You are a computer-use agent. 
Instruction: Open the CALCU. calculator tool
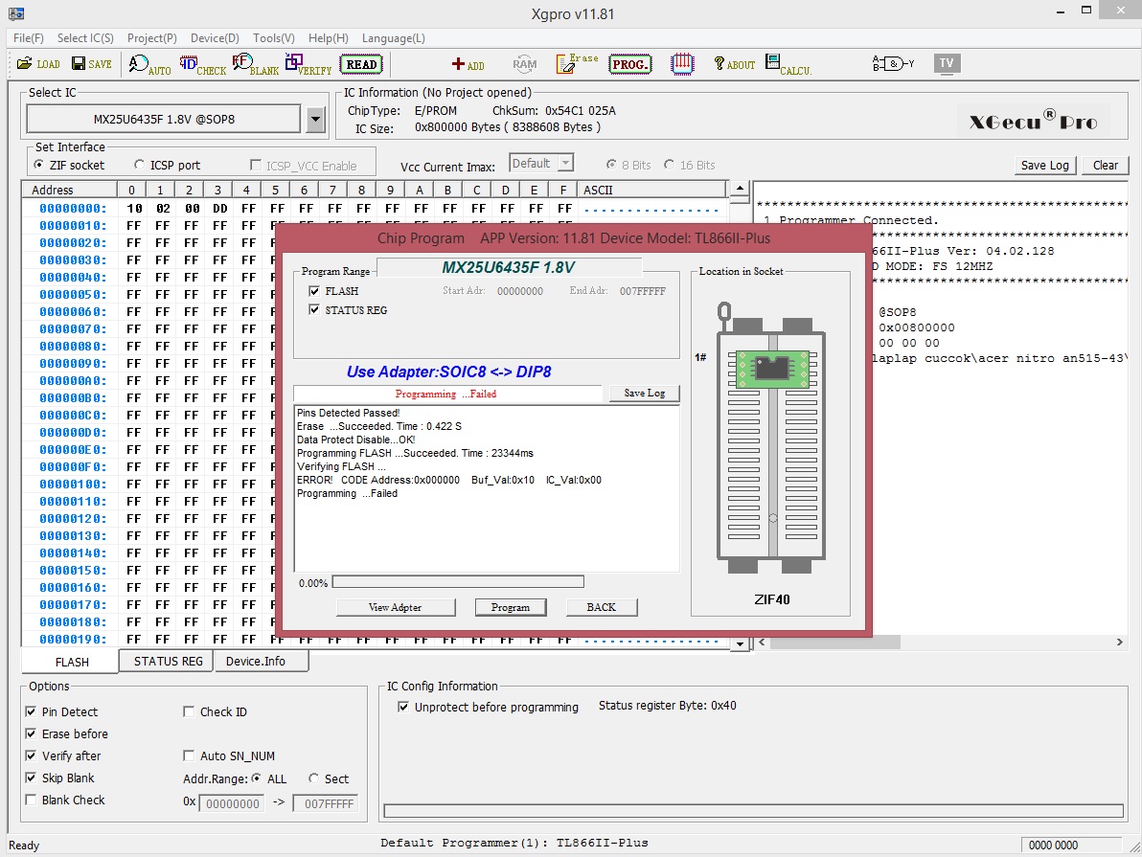pos(788,65)
